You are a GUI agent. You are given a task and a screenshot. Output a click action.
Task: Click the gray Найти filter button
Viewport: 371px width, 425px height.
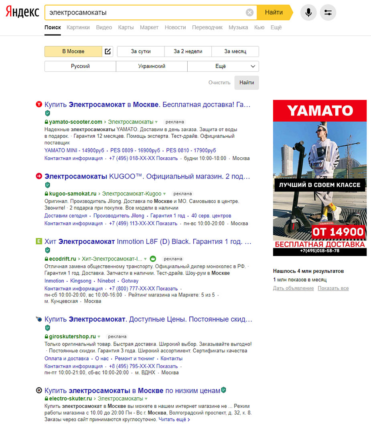tap(246, 83)
